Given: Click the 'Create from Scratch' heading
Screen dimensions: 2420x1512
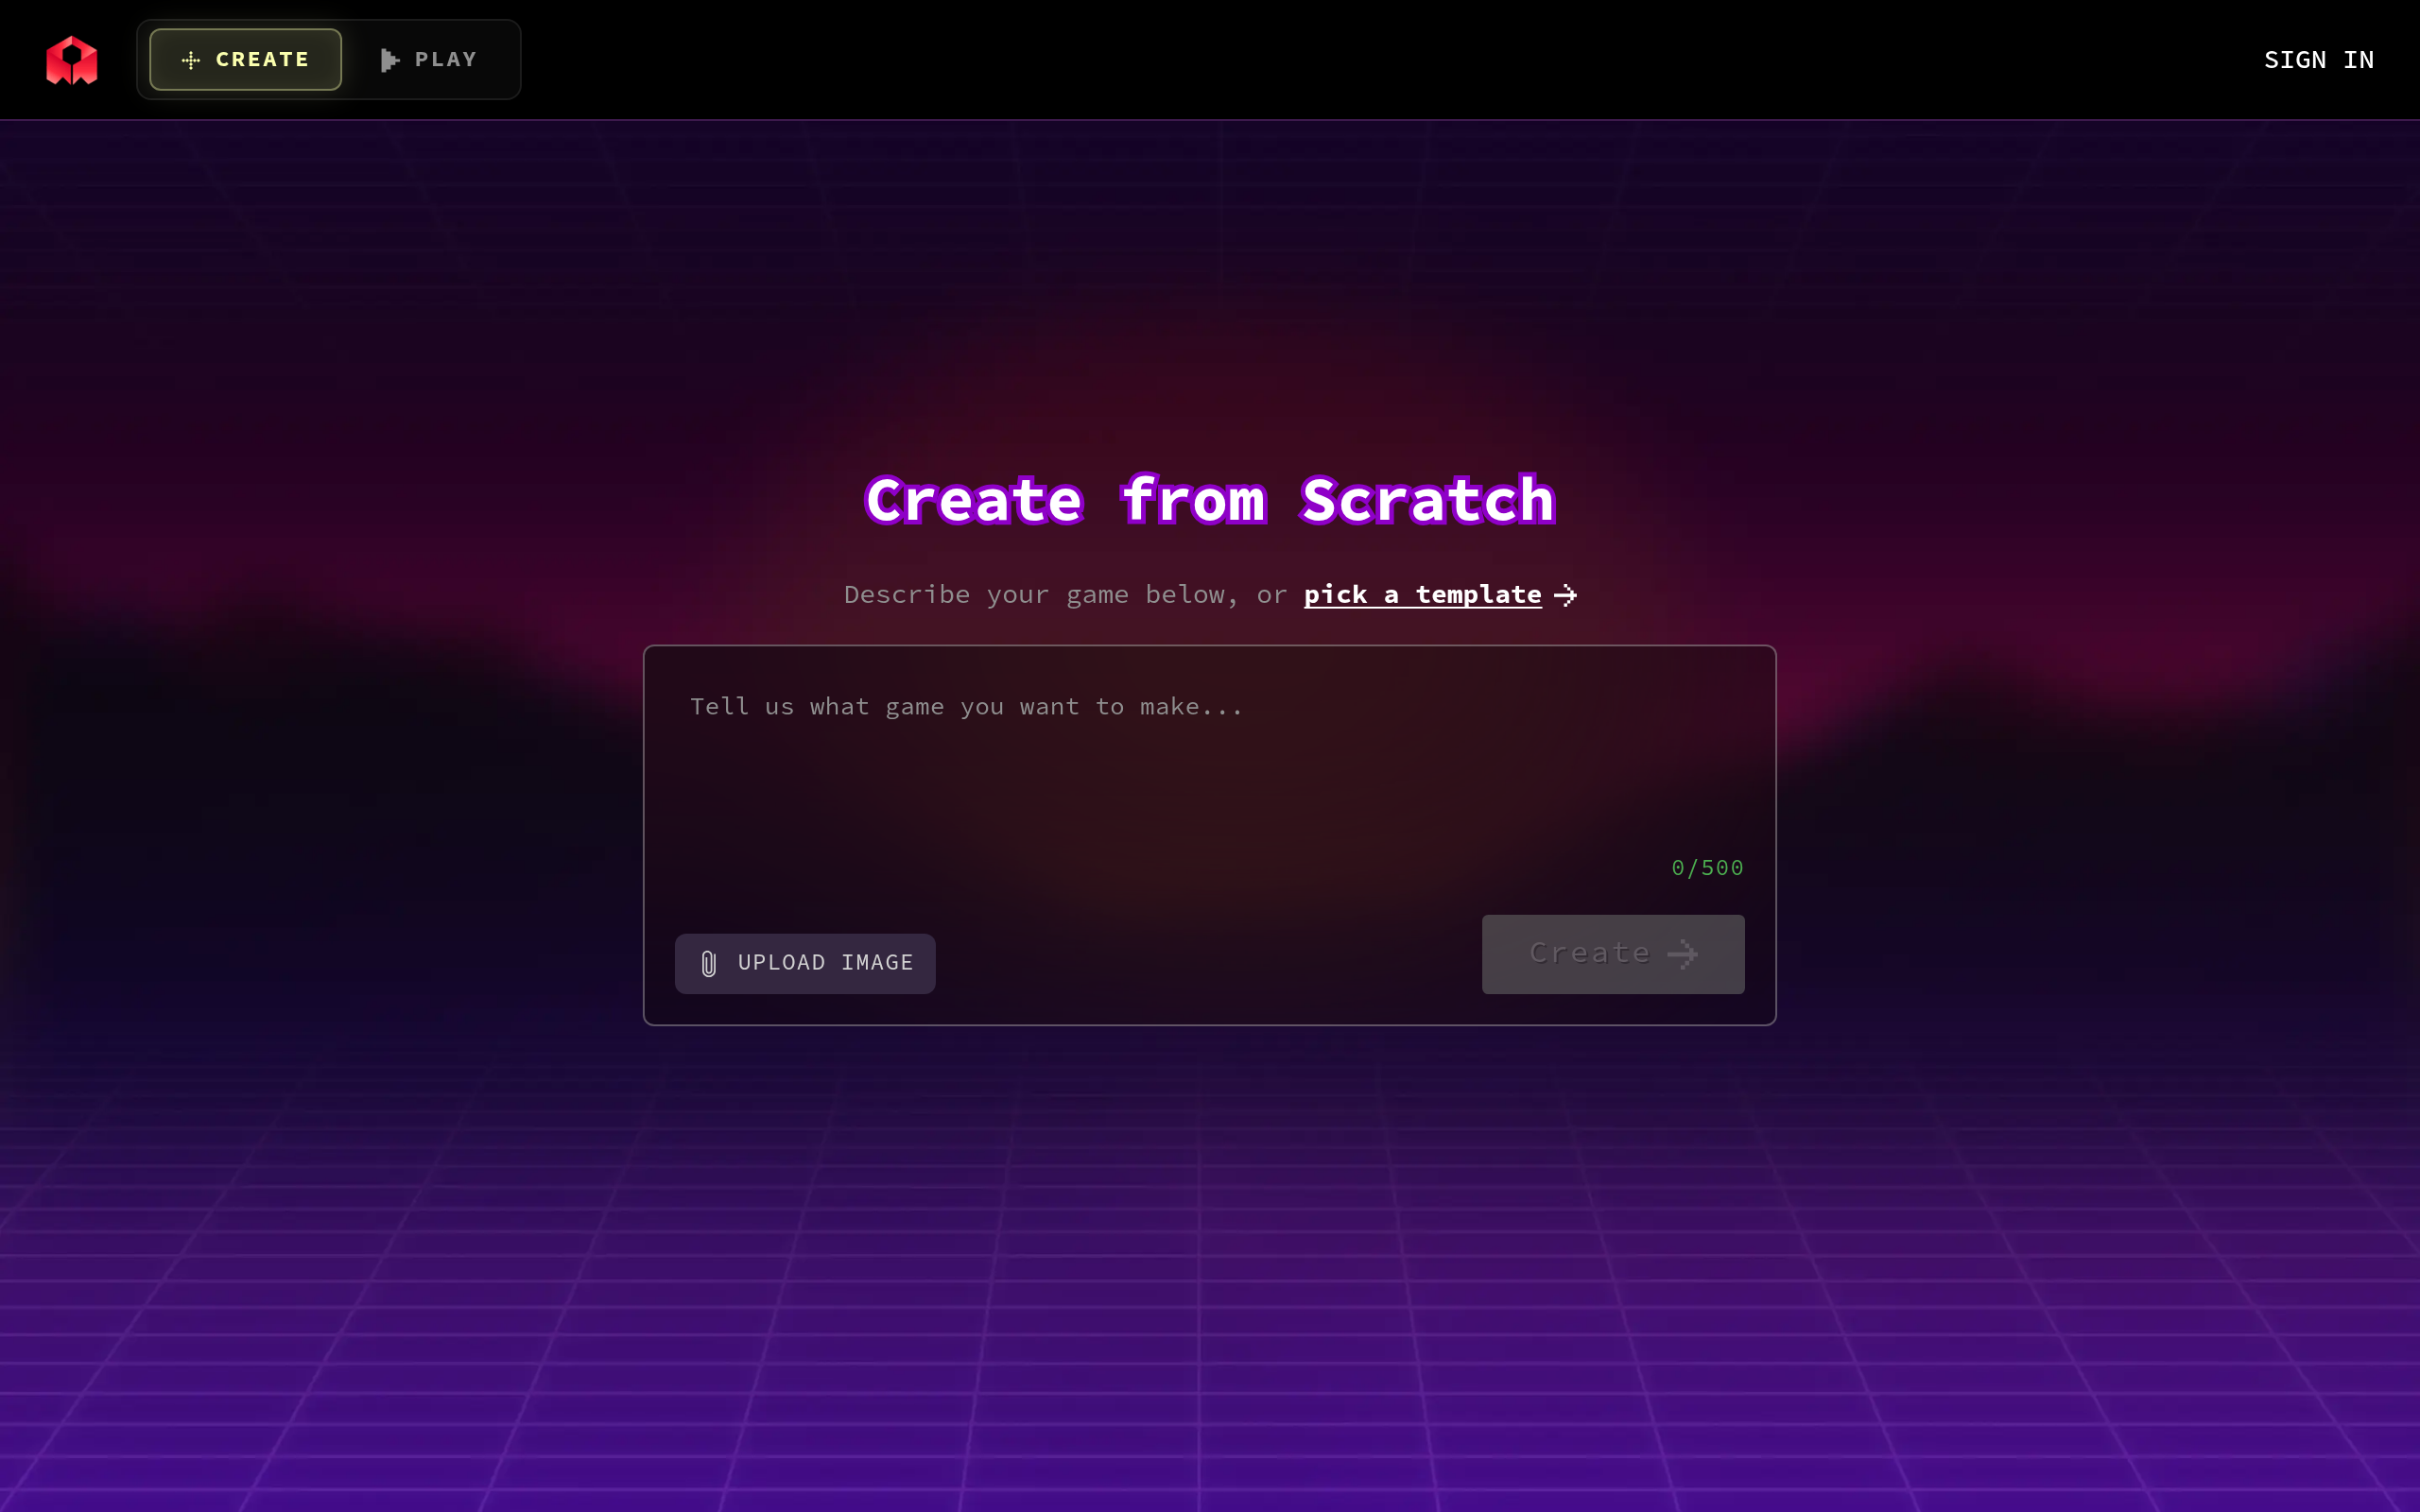Looking at the screenshot, I should [x=1210, y=500].
